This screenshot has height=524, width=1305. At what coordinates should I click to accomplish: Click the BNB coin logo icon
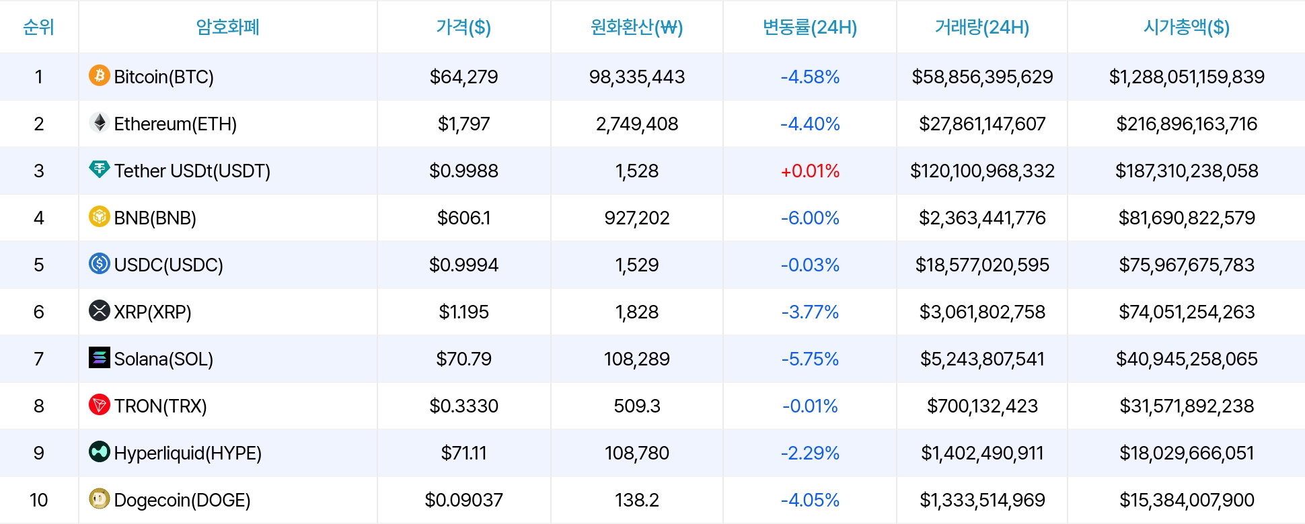[100, 216]
